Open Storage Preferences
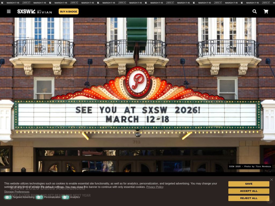 pyautogui.click(x=16, y=192)
